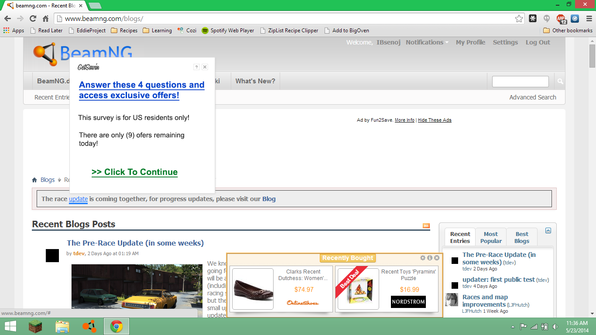Open the Recipes bookmarks folder
Image resolution: width=596 pixels, height=335 pixels.
[124, 31]
